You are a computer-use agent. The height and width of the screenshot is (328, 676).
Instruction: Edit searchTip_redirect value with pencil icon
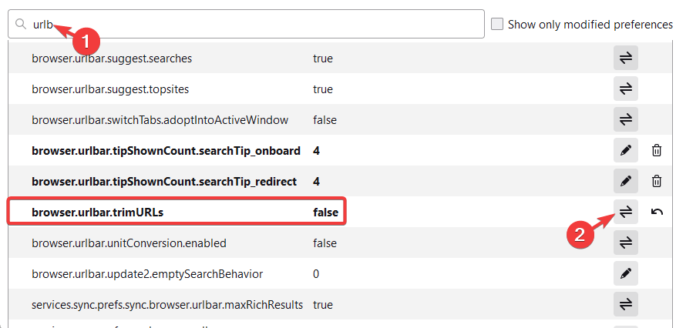(626, 181)
